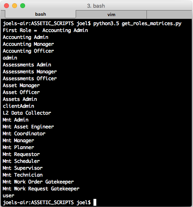This screenshot has width=193, height=207.
Task: Close the terminal window with red button
Action: coord(6,6)
